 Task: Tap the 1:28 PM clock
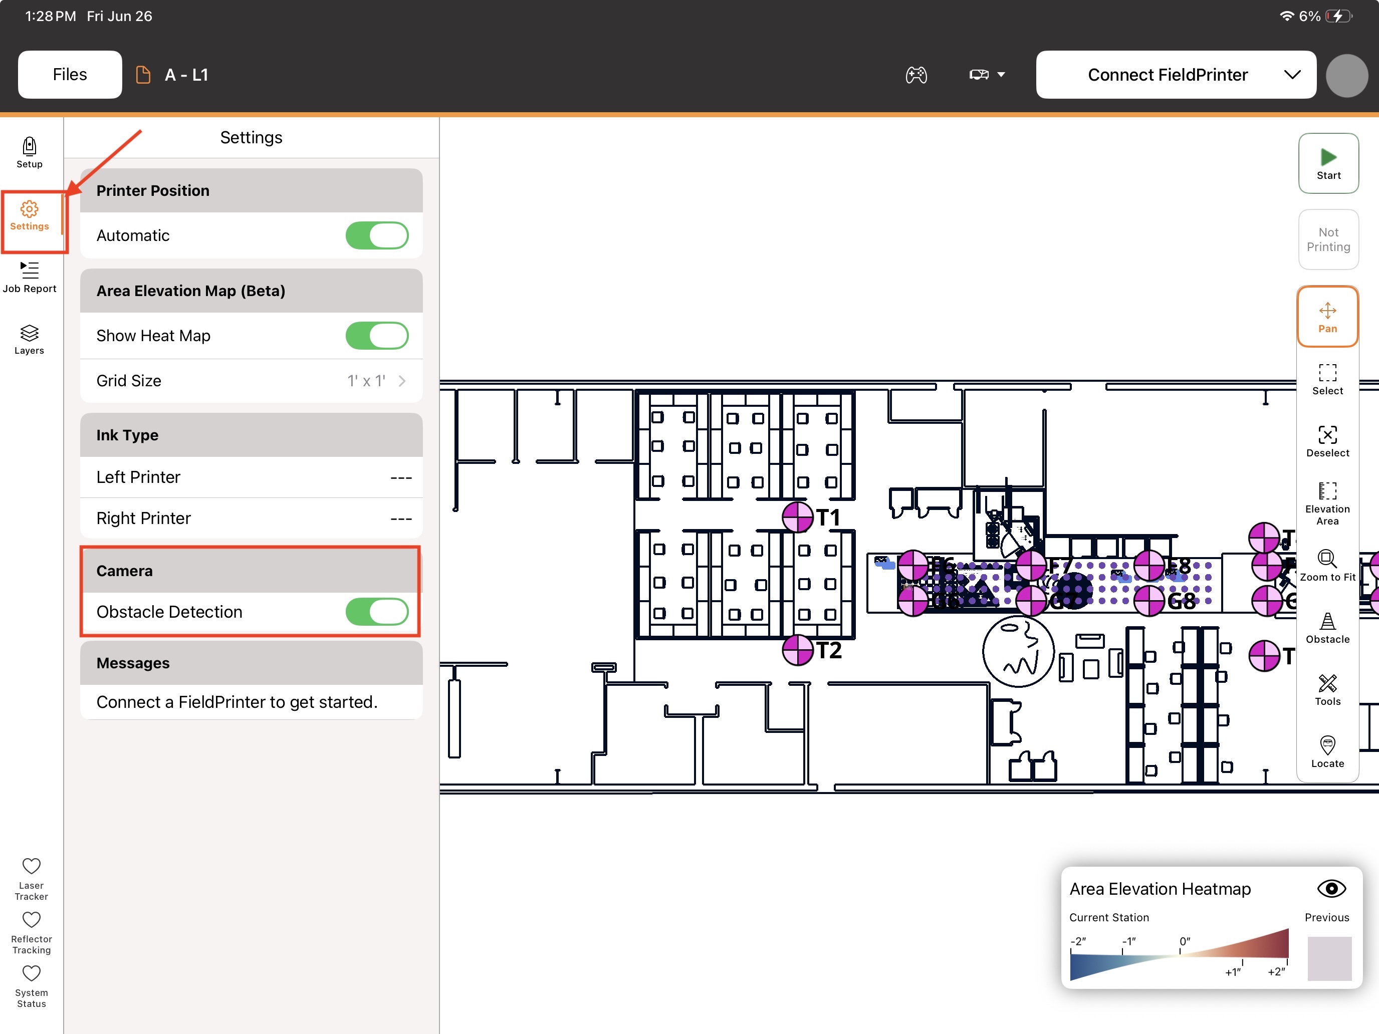pyautogui.click(x=51, y=16)
